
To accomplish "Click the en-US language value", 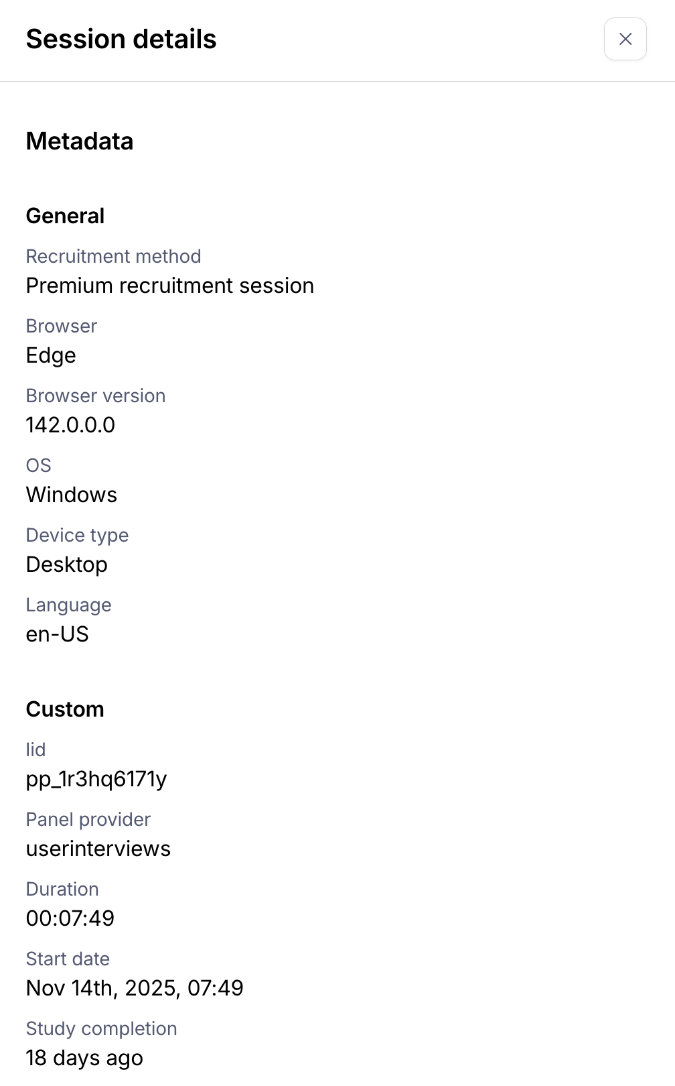I will click(57, 634).
